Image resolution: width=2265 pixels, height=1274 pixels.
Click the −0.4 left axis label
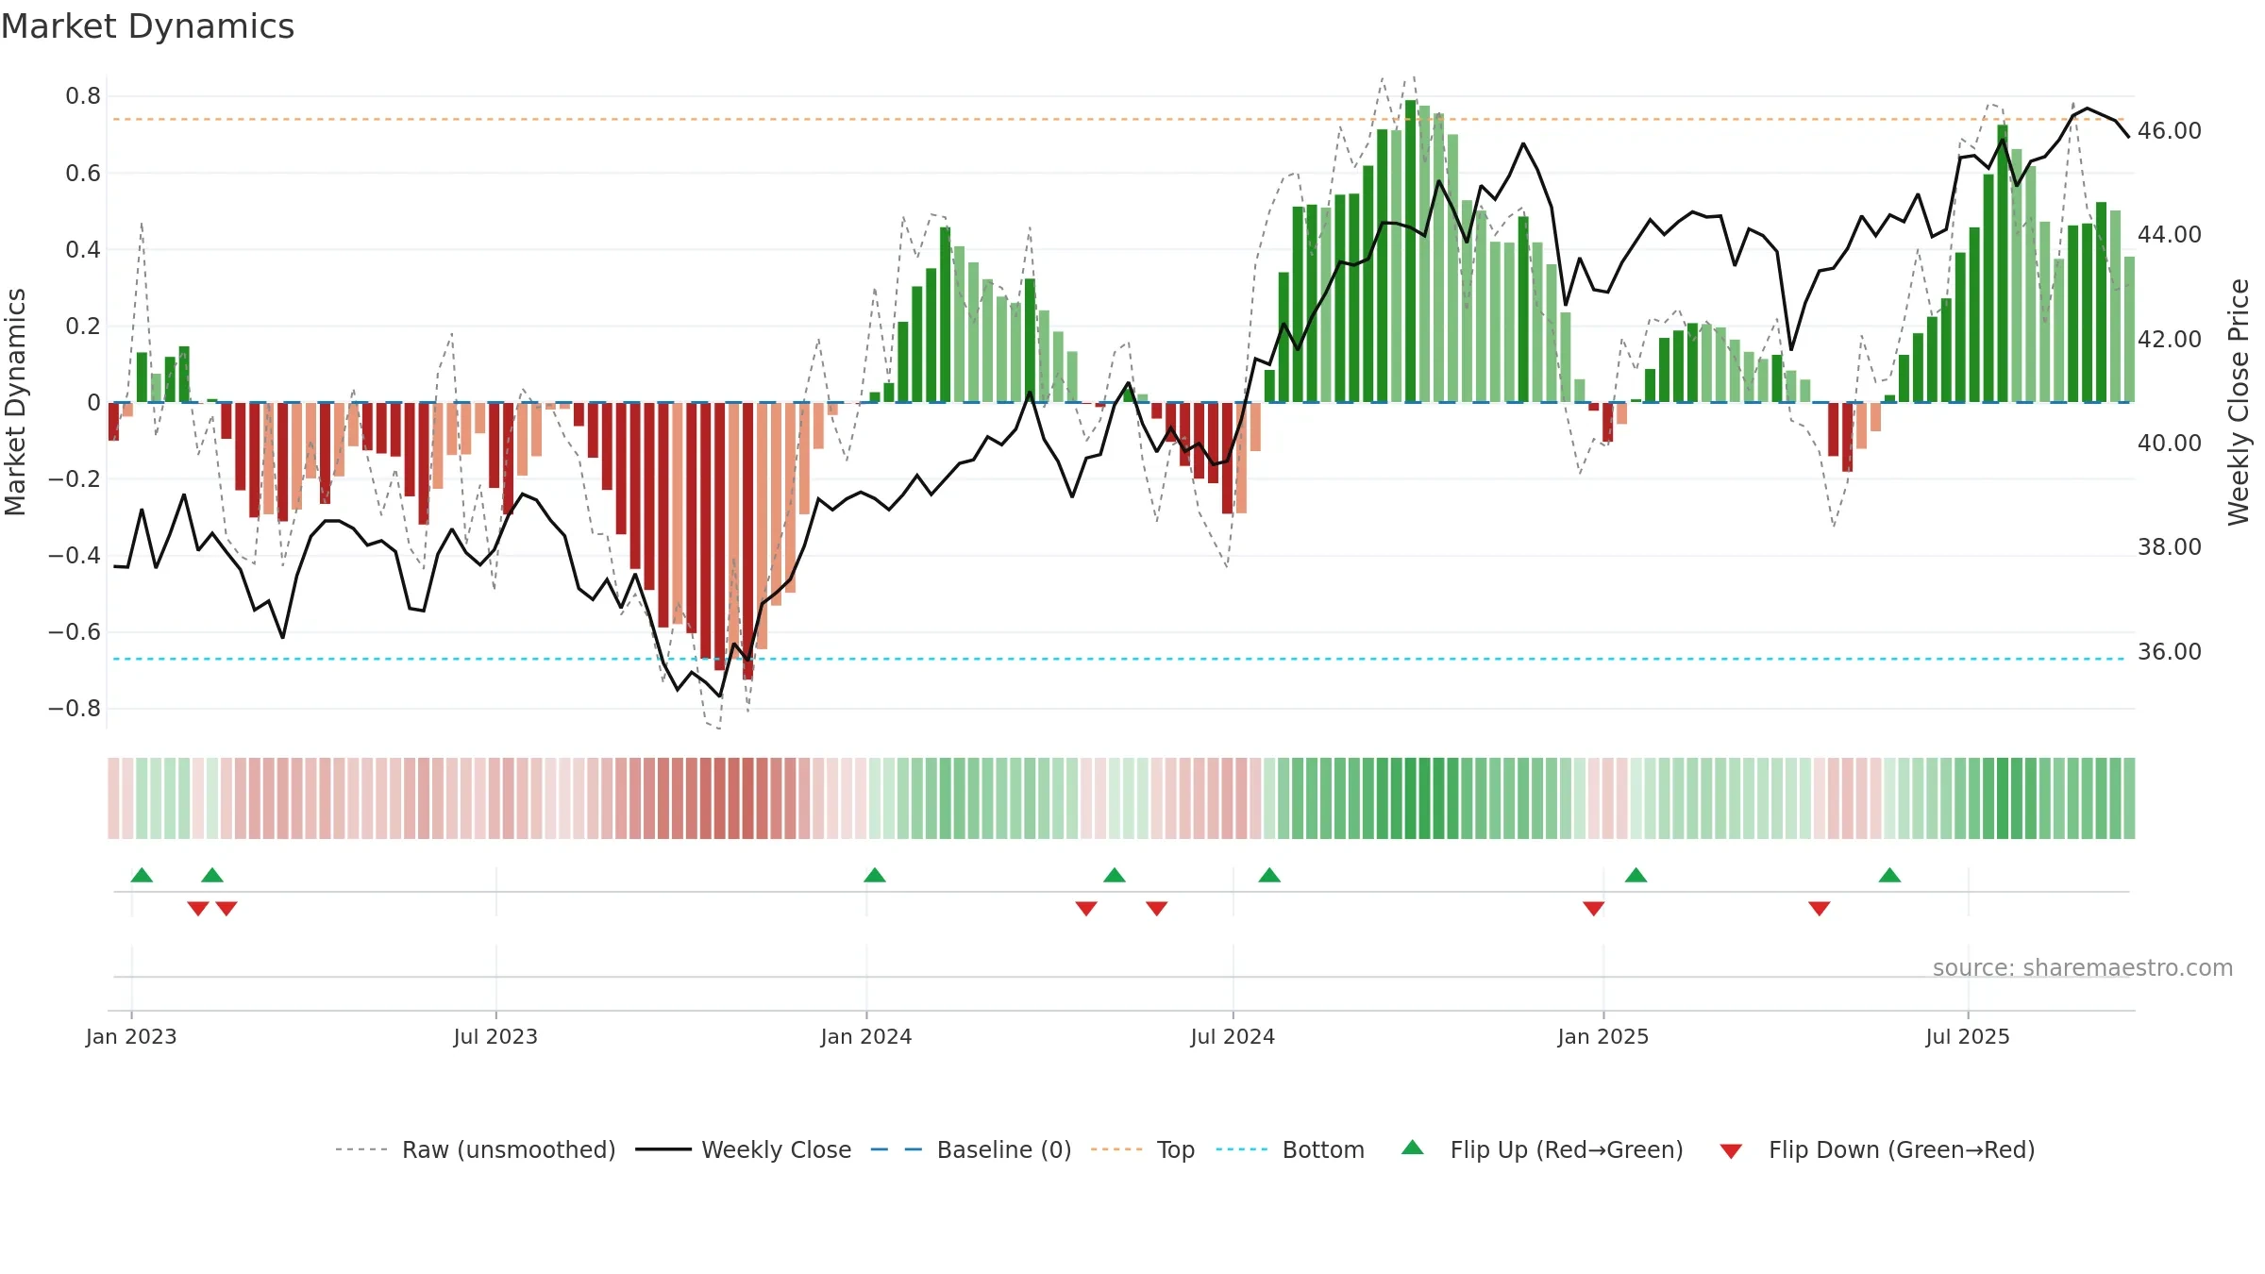coord(75,555)
